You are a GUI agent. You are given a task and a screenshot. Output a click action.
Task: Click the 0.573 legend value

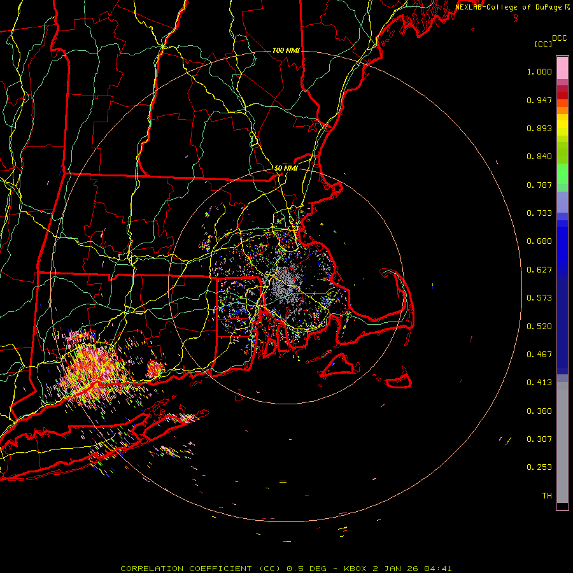coord(539,298)
